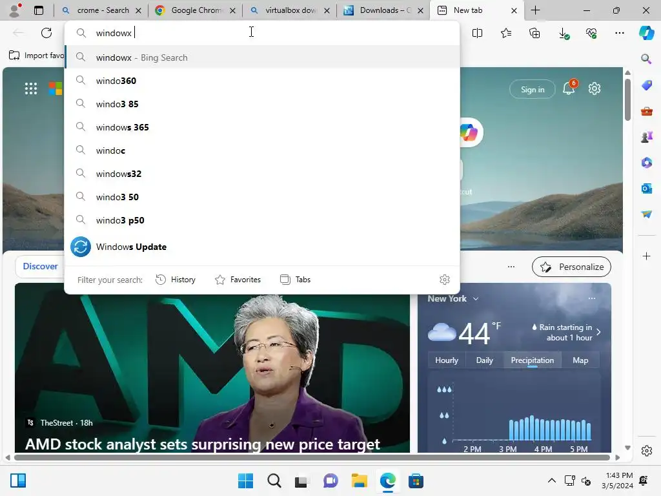Open the split screen icon
Screen dimensions: 661x496
pyautogui.click(x=477, y=33)
